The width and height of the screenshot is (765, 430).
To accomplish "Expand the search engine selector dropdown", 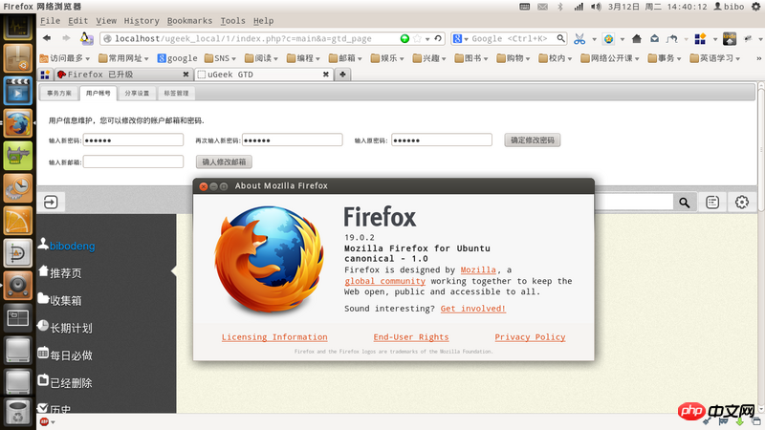I will [x=461, y=38].
